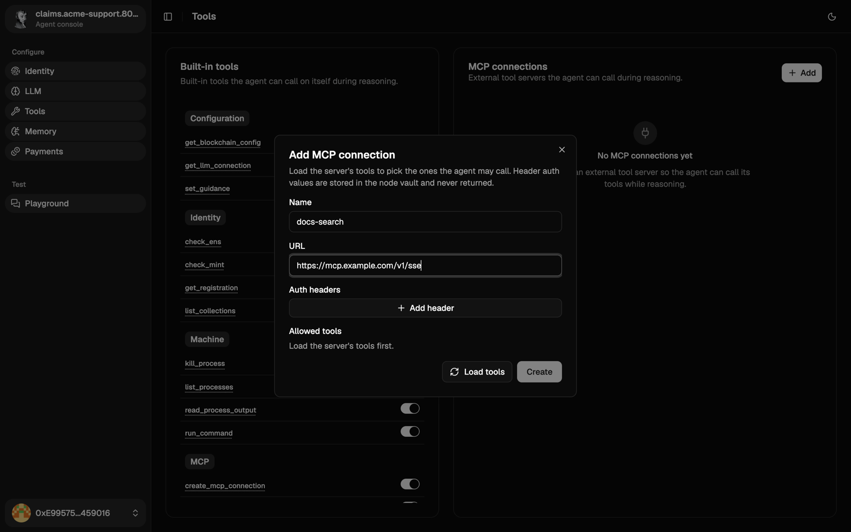
Task: Click the Load tools button
Action: pos(477,372)
